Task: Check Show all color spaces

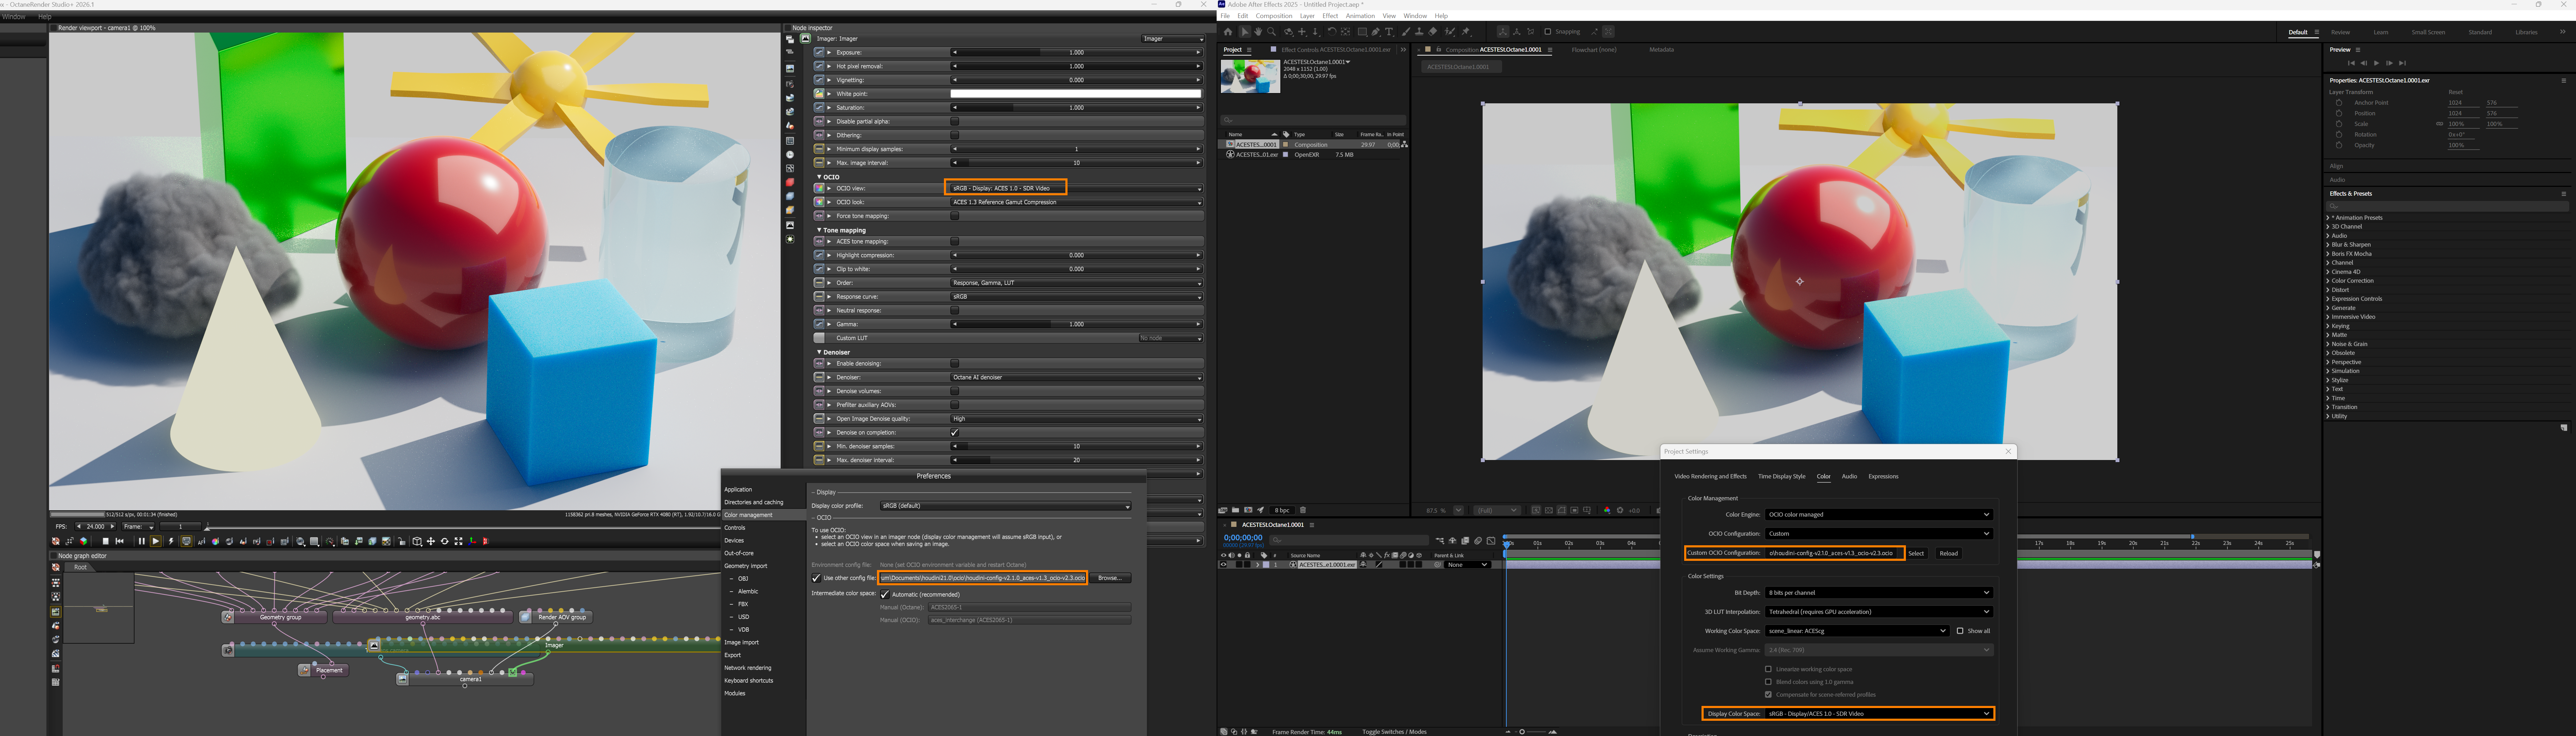Action: coord(1960,631)
